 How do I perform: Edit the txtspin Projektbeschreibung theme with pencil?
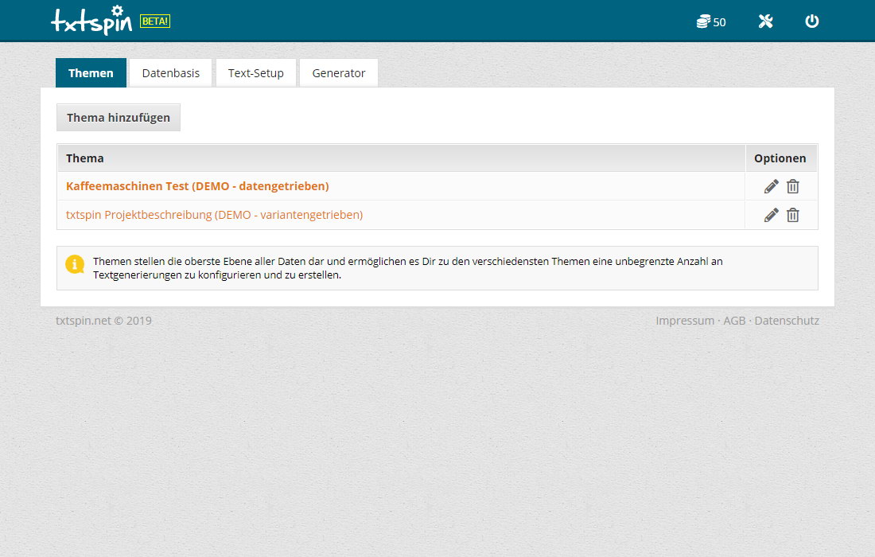771,215
